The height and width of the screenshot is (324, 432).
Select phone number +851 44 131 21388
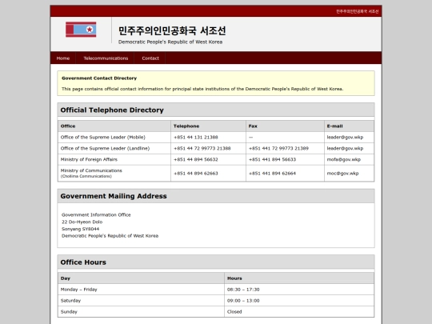[x=196, y=138]
